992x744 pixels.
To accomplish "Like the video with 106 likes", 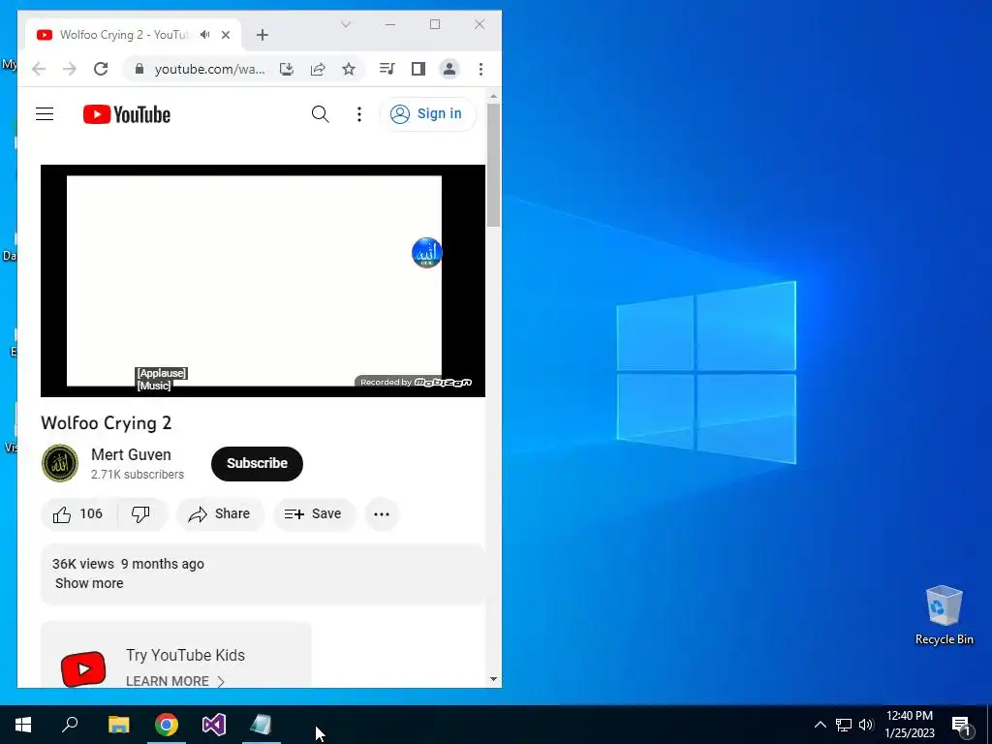I will (x=78, y=513).
